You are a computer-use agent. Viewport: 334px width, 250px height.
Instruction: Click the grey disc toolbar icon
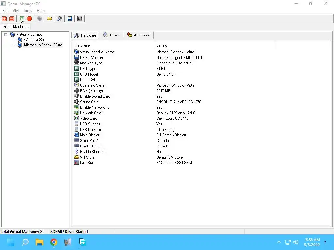point(39,19)
